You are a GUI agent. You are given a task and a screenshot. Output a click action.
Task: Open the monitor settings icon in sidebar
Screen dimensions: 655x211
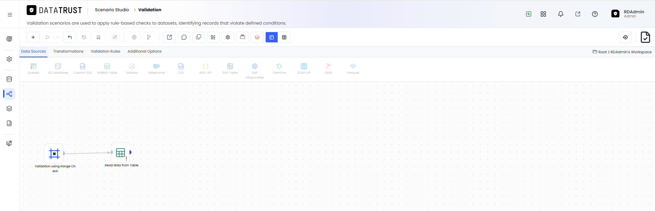point(9,143)
